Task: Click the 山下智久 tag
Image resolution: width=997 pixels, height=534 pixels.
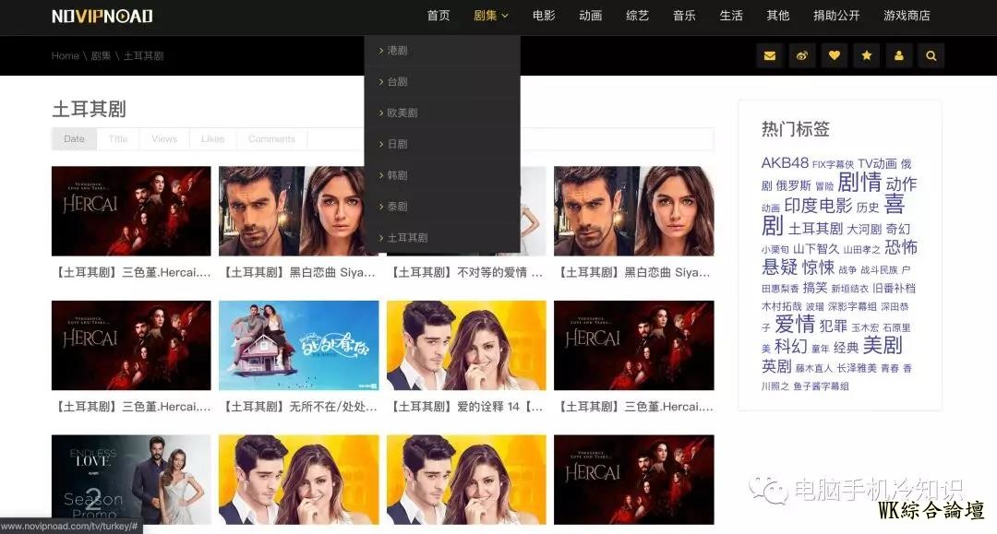Action: pyautogui.click(x=816, y=249)
